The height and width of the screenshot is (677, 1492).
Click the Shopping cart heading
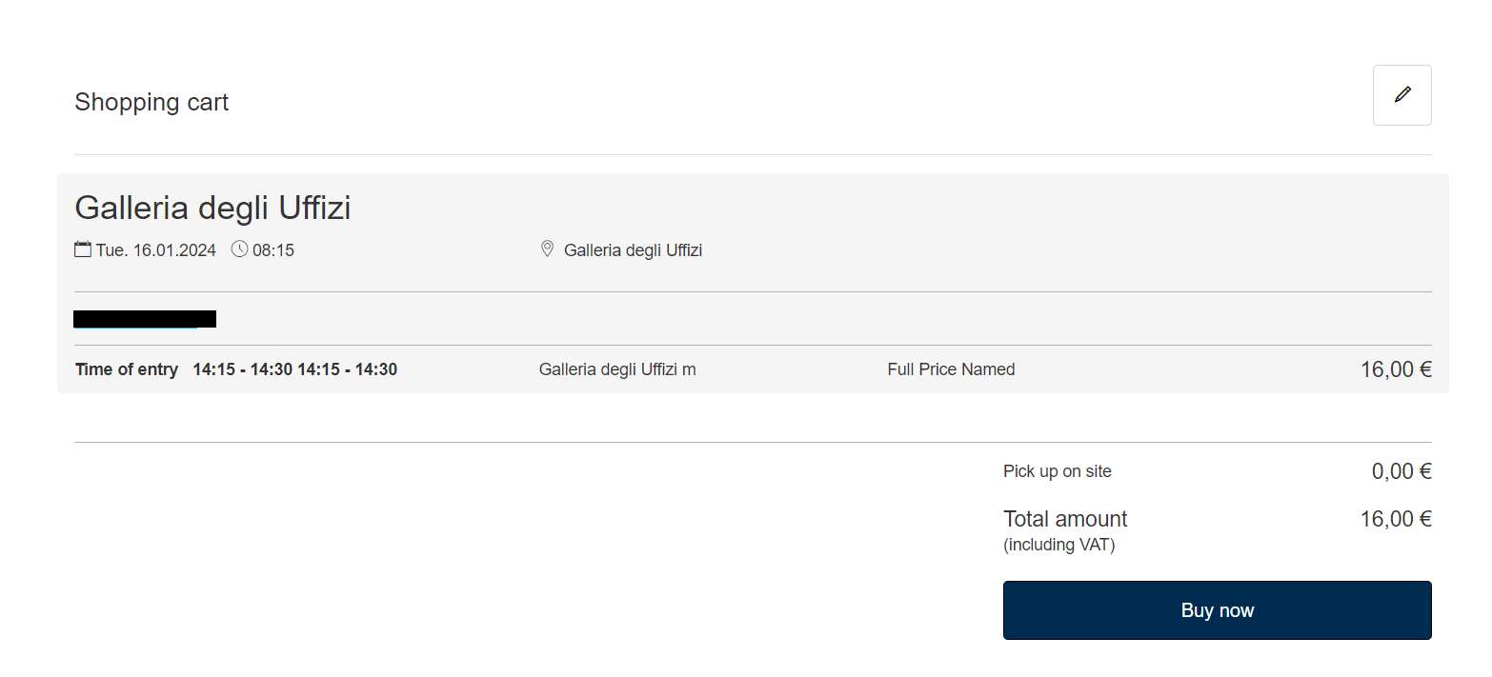(151, 102)
